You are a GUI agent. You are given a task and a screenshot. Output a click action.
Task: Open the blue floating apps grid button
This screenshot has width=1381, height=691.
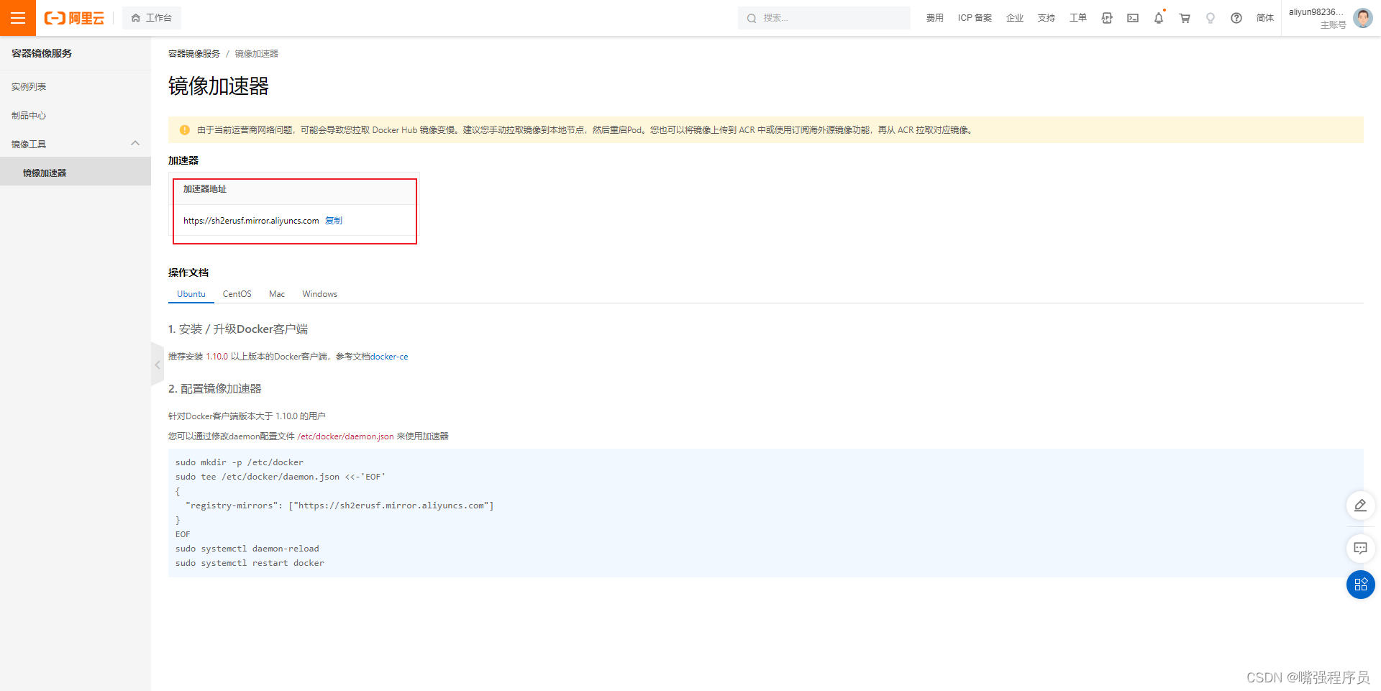coord(1361,585)
